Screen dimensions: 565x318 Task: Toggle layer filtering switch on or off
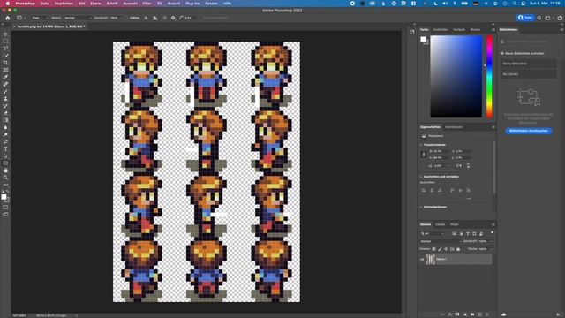492,233
